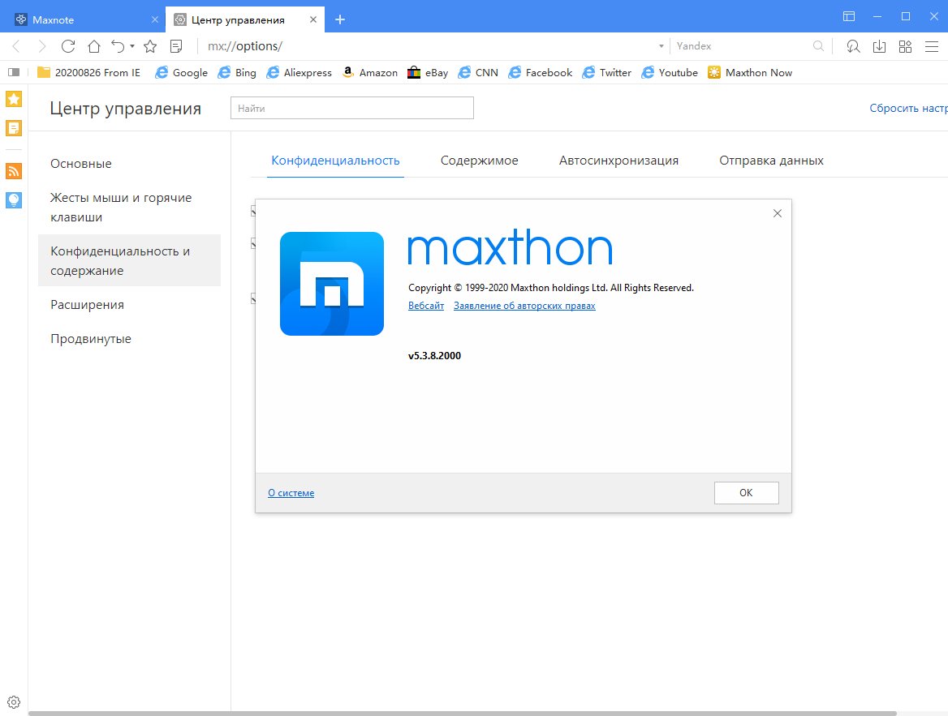The image size is (948, 716).
Task: Switch to the Содержимое tab
Action: (479, 161)
